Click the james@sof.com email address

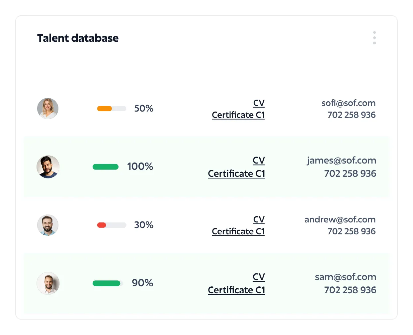pos(341,161)
